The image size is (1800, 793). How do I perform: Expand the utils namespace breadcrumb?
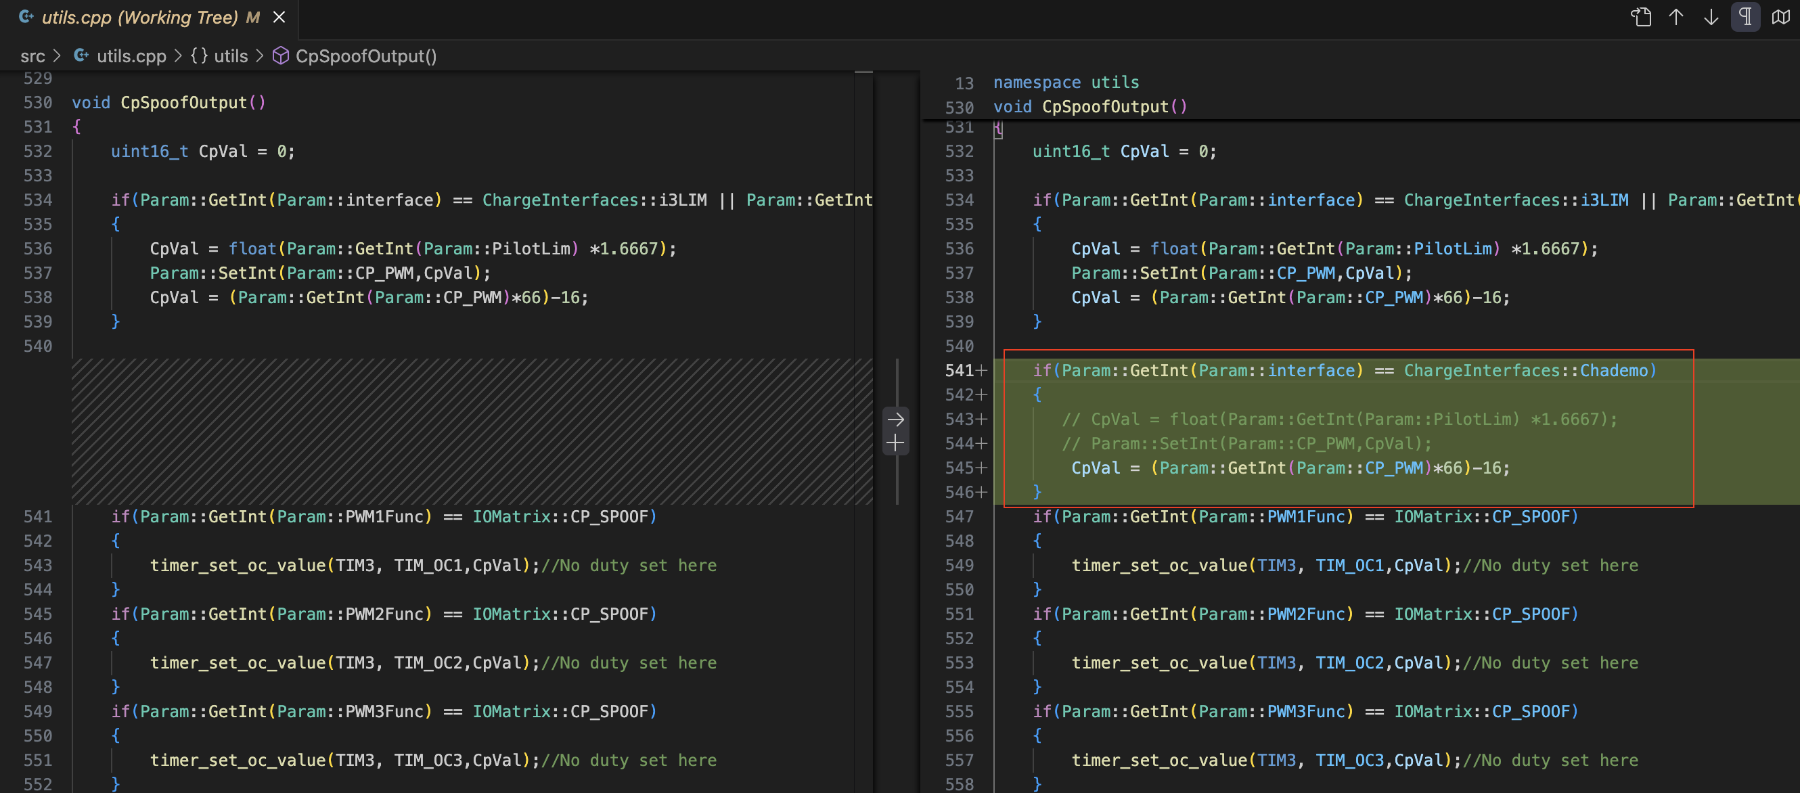(230, 56)
